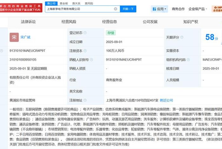The width and height of the screenshot is (222, 149).
Task: Click help icon next to 注册地址
Action: point(85,100)
